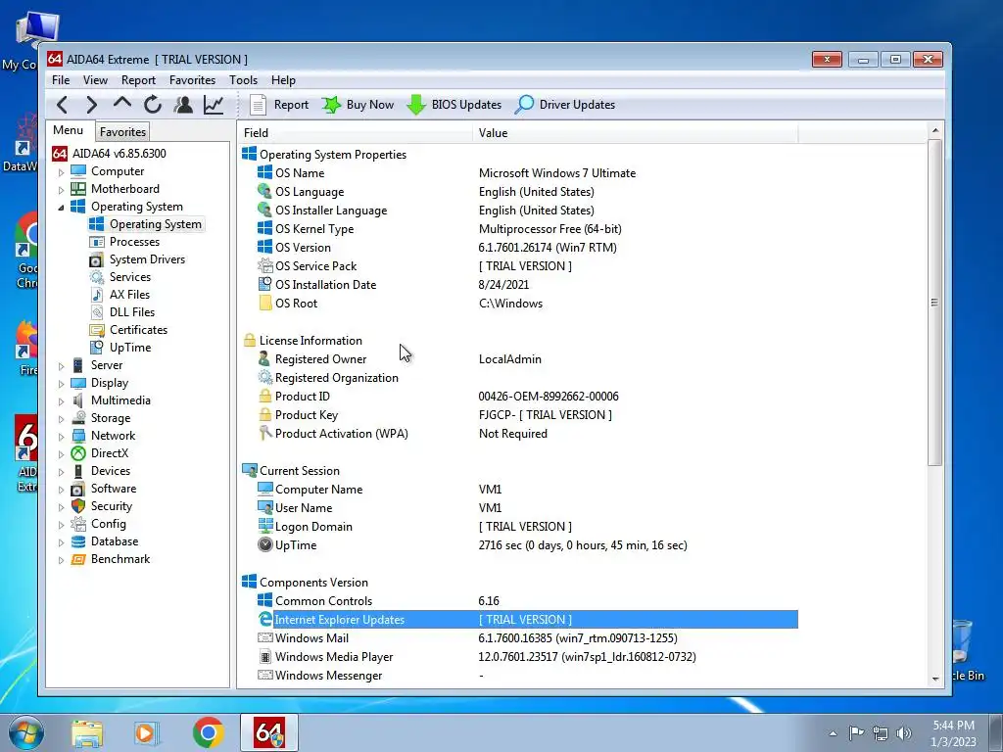Expand the Benchmark tree node

point(61,560)
